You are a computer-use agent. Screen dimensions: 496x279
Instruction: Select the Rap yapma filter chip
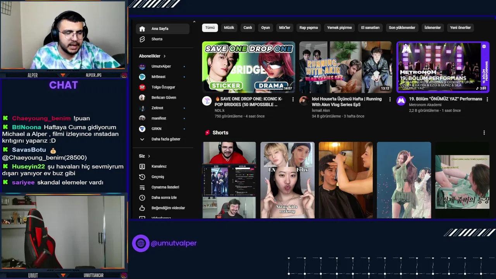pos(309,28)
